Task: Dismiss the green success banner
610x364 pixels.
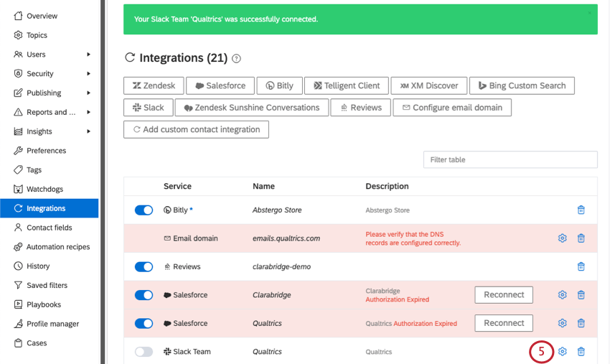Action: (x=590, y=13)
